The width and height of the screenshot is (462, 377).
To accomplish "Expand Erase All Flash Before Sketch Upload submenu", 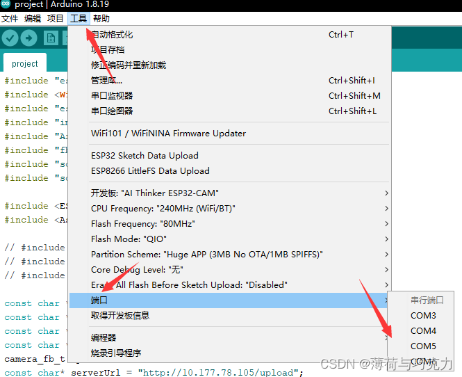I will (229, 285).
